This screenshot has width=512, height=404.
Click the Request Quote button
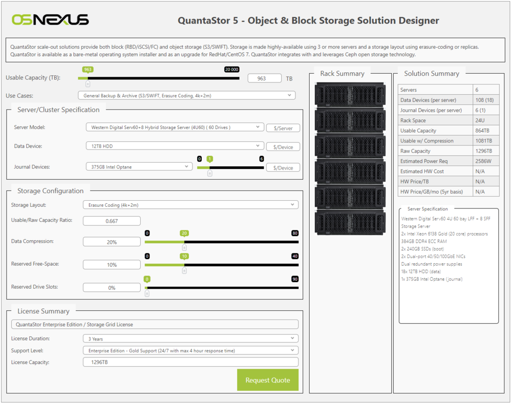(268, 380)
